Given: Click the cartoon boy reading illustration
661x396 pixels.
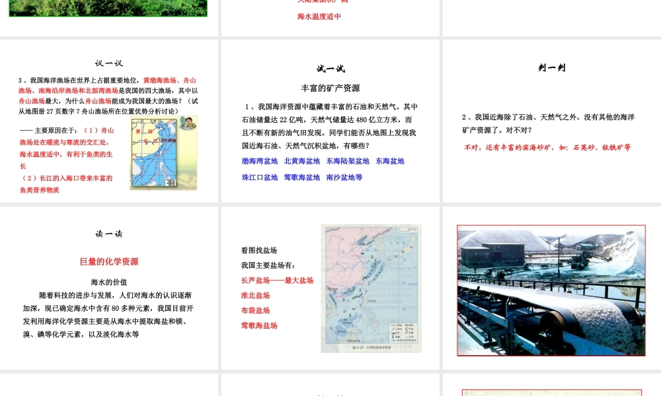Looking at the screenshot, I should (x=188, y=123).
